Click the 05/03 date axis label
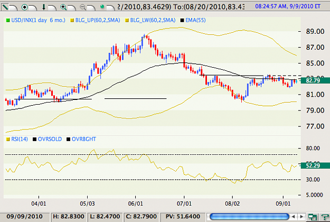 (x=87, y=203)
